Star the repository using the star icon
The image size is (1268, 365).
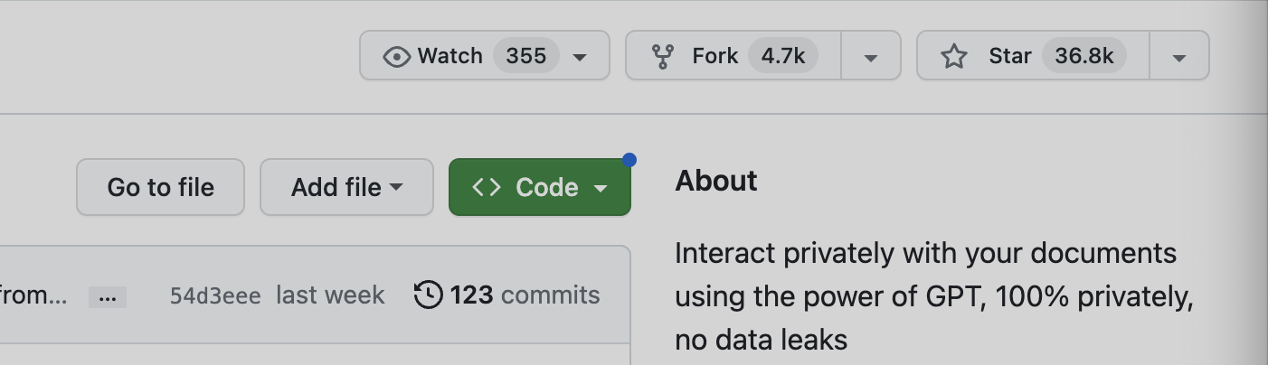click(x=954, y=57)
